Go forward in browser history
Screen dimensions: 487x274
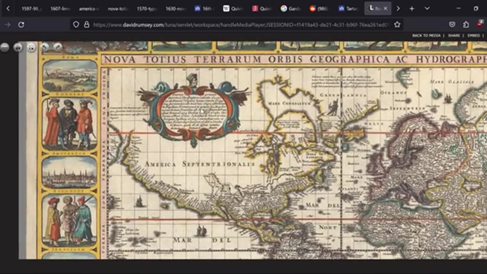7,25
